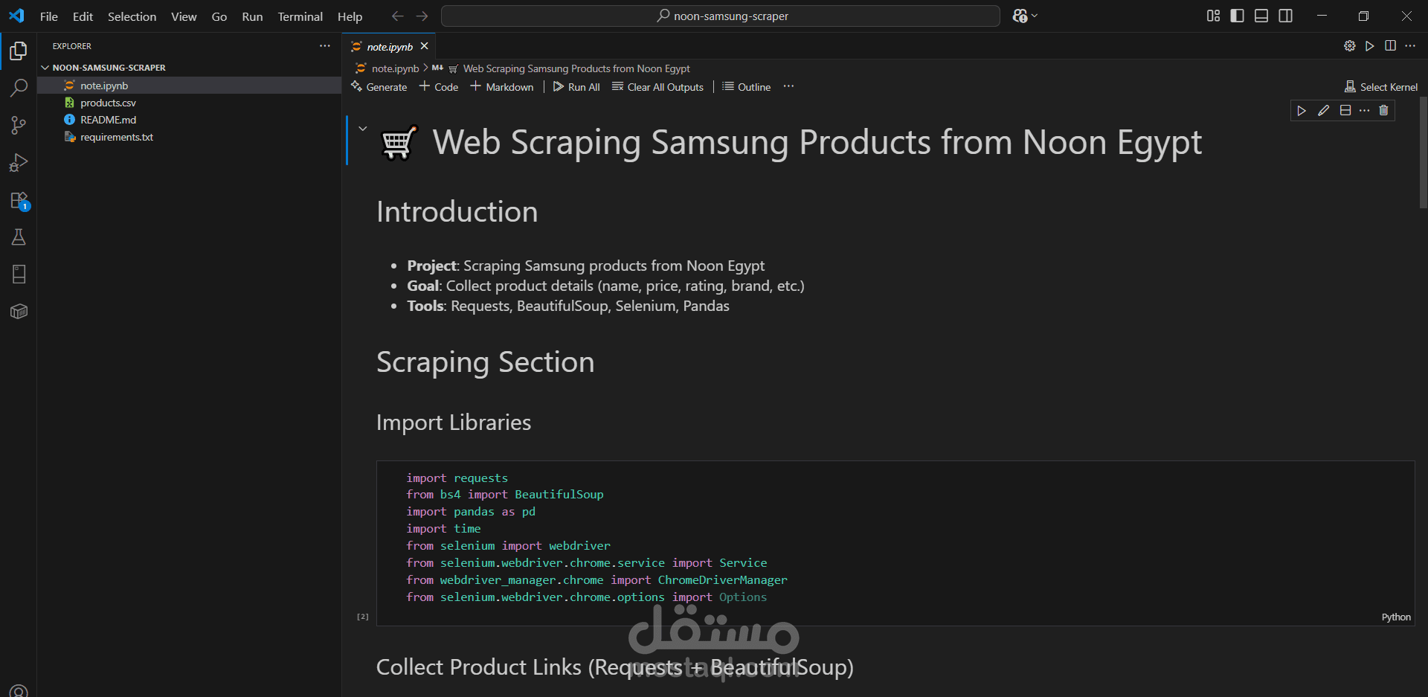
Task: Toggle the bottom panel visibility
Action: [x=1261, y=16]
